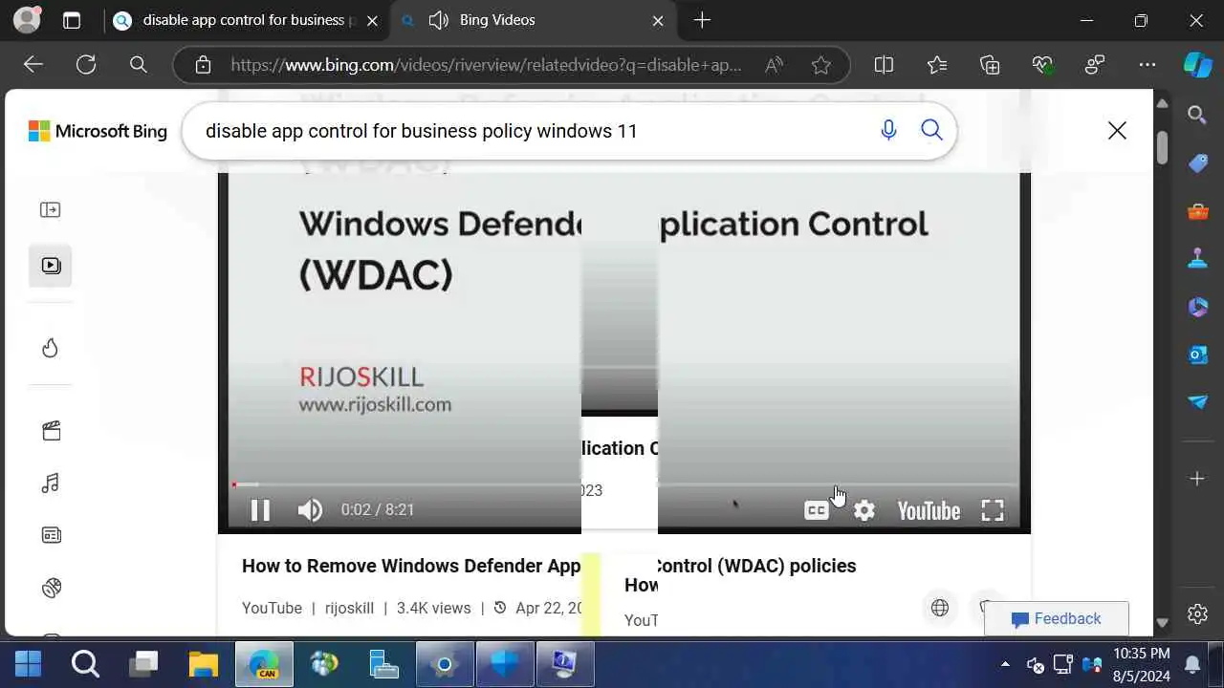Open the Edge profile avatar

27,20
